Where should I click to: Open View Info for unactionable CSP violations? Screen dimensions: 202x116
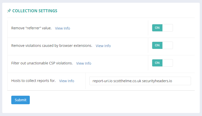[x=84, y=63]
